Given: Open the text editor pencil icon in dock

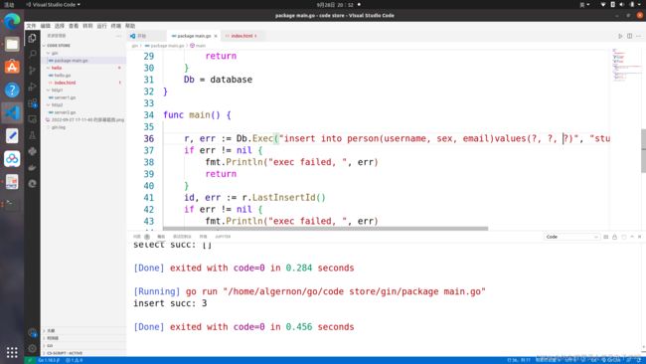Looking at the screenshot, I should 12,135.
